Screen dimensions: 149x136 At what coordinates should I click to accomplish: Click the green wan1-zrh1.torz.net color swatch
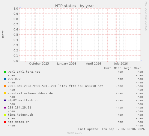(5, 72)
